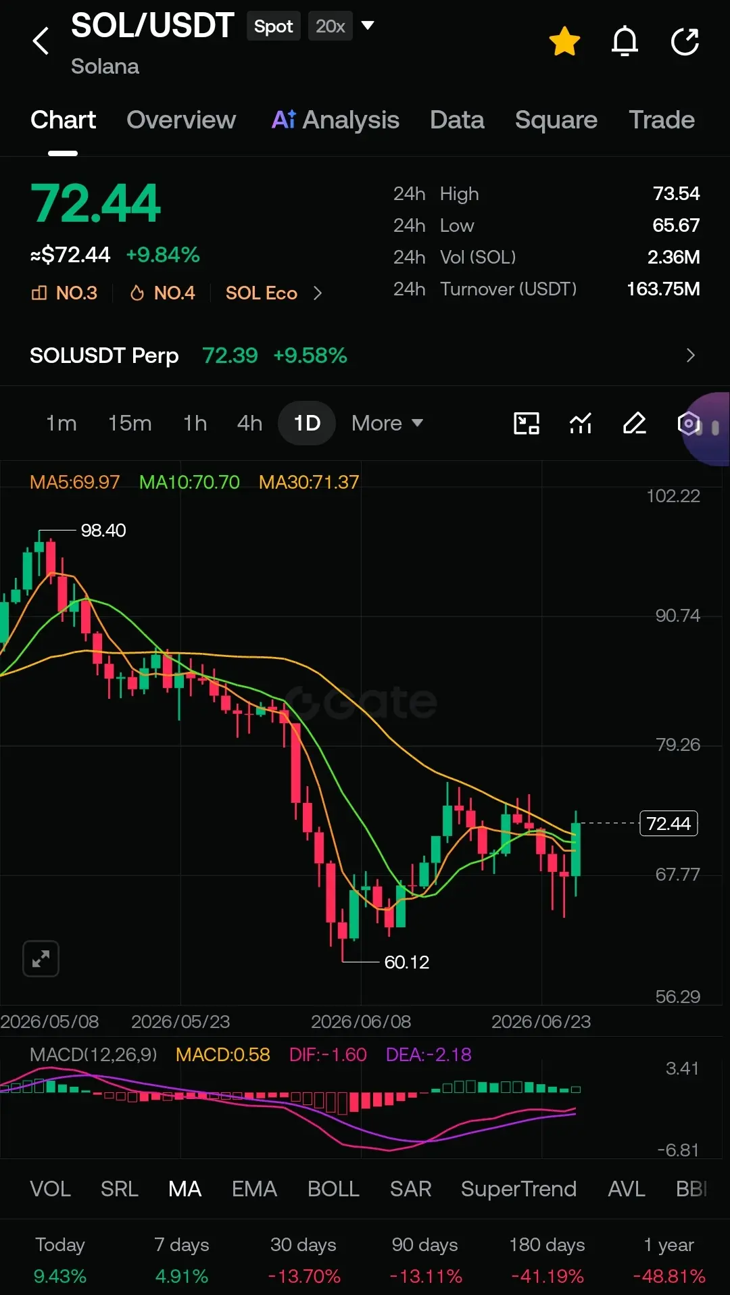
Task: Open the AI Analysis tab
Action: point(335,120)
